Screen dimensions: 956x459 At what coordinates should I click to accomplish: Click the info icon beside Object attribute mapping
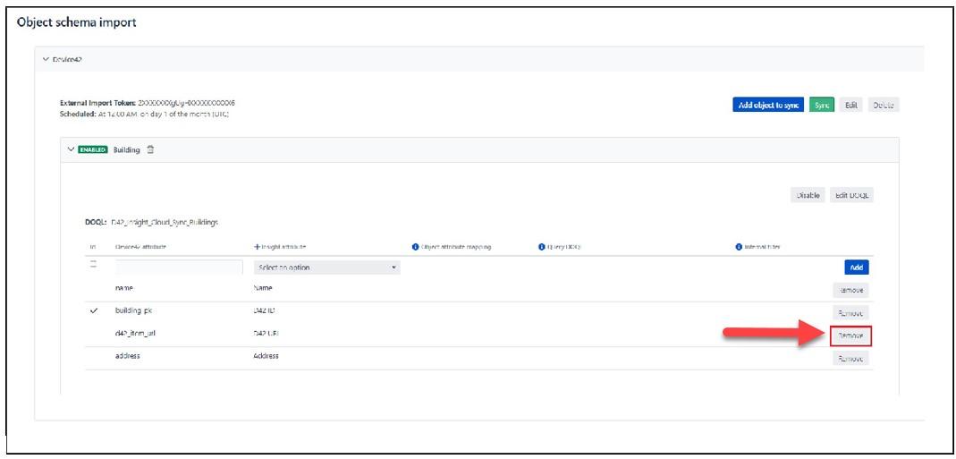click(x=415, y=247)
